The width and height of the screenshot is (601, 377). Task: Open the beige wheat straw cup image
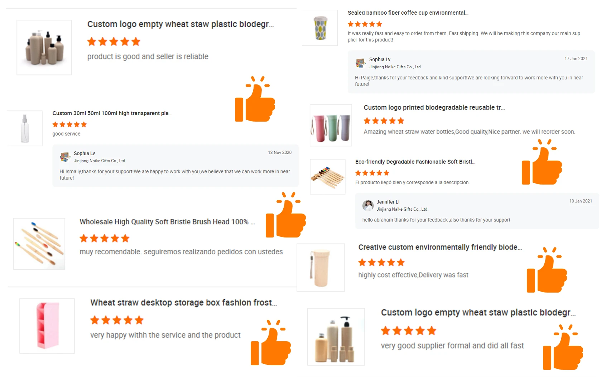pyautogui.click(x=321, y=268)
